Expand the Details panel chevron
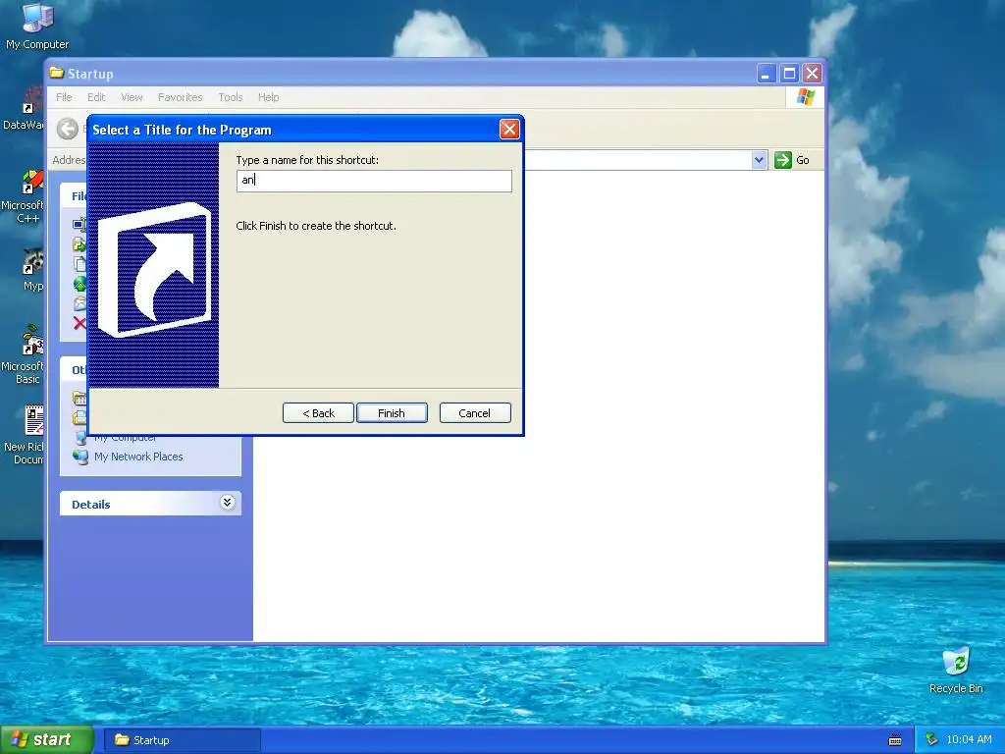Screen dimensions: 1005x754 227,502
